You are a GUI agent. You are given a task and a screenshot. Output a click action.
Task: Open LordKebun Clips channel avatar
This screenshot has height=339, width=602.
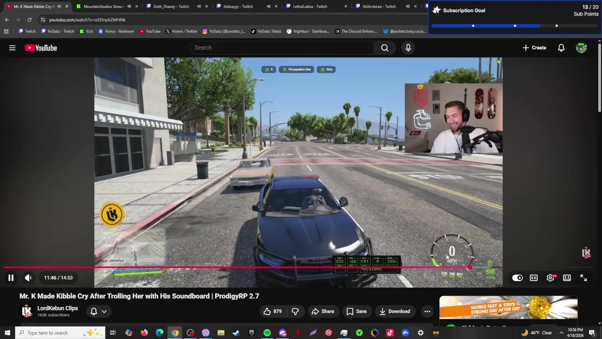(27, 311)
